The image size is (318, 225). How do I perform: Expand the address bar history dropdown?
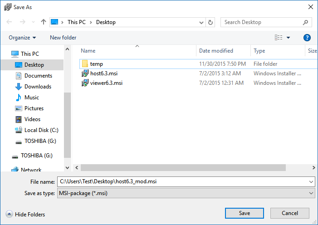tap(202, 22)
